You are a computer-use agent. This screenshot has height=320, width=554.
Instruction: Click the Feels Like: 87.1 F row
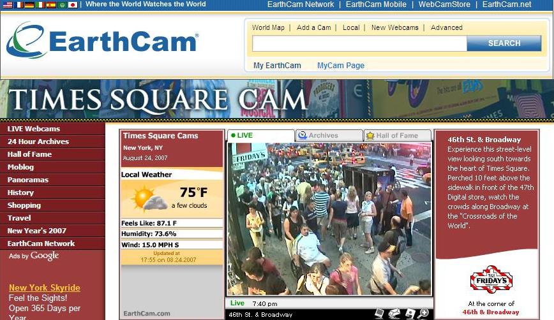pyautogui.click(x=172, y=223)
